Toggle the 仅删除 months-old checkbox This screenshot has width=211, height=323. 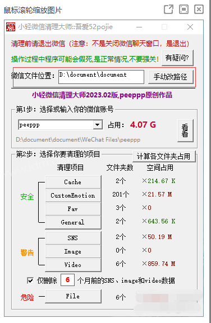point(30,280)
